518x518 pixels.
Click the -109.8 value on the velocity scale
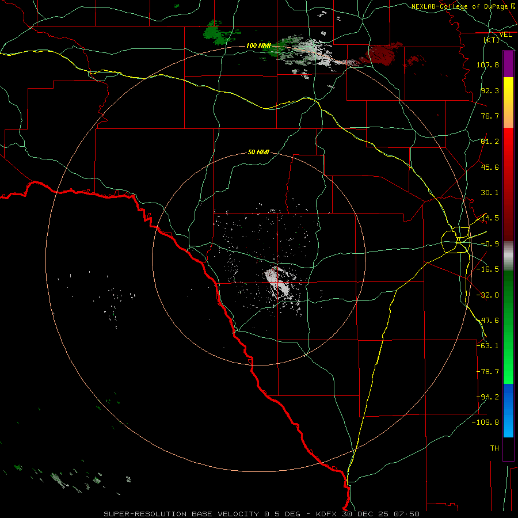[486, 422]
